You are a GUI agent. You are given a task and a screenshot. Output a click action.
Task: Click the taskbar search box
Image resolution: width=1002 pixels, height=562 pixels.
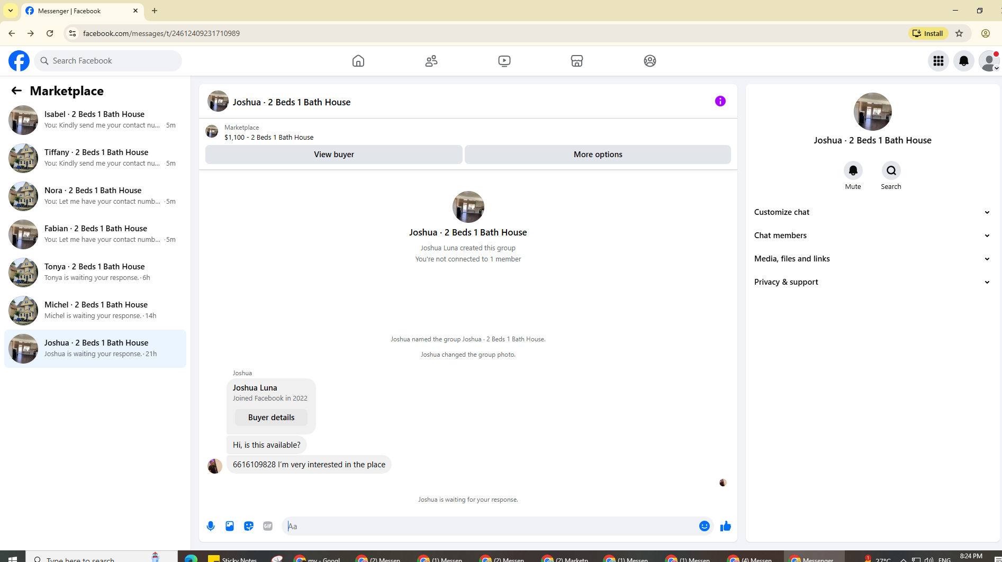pos(102,557)
